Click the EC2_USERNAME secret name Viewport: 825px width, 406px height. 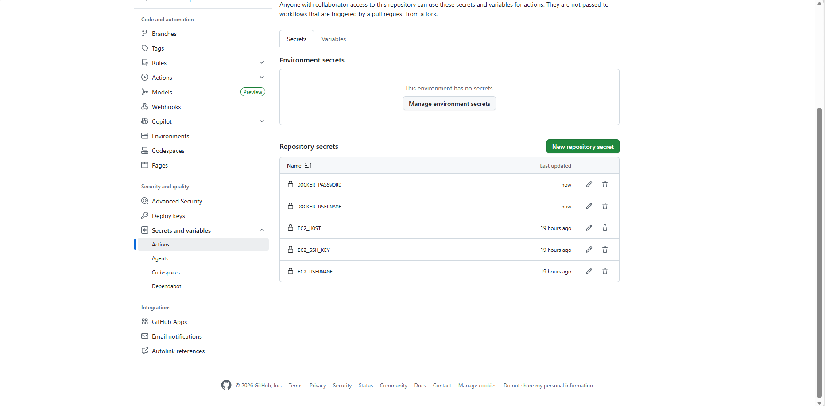(x=315, y=272)
